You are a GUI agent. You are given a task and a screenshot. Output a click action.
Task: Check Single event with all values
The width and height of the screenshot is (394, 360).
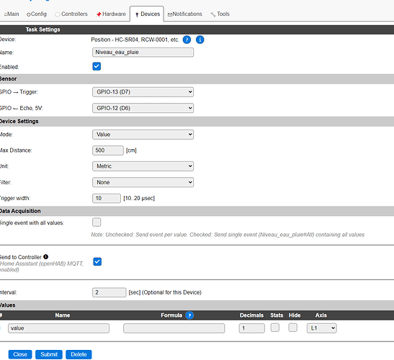click(x=97, y=222)
